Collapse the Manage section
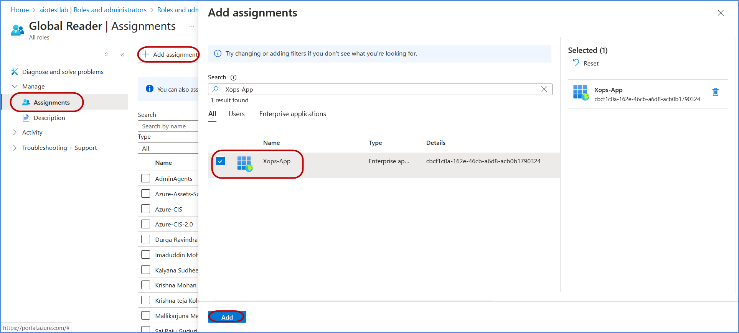This screenshot has width=739, height=333. click(15, 87)
